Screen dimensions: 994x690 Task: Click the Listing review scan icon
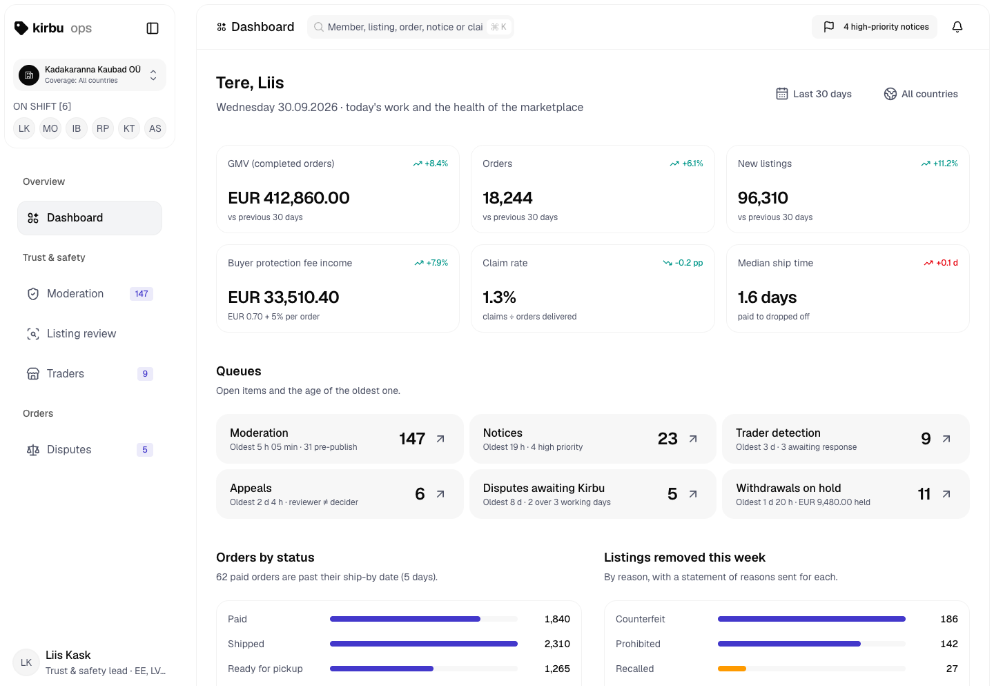click(33, 334)
